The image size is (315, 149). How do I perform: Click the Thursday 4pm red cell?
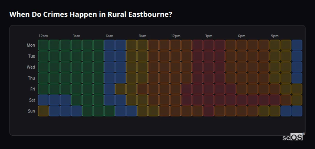pos(220,78)
